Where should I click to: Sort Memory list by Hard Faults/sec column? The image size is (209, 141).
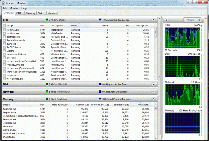point(59,105)
